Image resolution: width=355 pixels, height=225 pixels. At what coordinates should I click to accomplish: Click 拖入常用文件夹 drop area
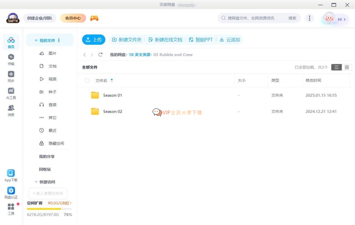pyautogui.click(x=48, y=193)
